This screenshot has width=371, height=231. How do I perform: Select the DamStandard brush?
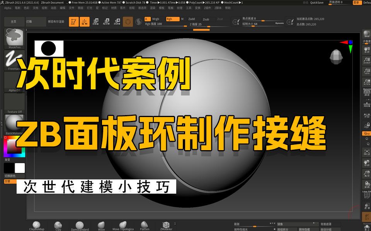click(x=80, y=225)
